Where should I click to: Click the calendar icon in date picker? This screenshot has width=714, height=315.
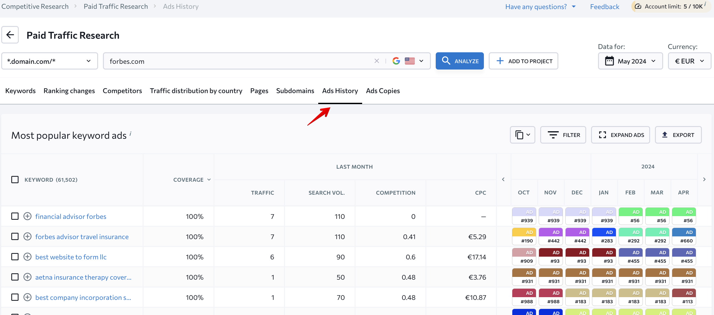[609, 61]
